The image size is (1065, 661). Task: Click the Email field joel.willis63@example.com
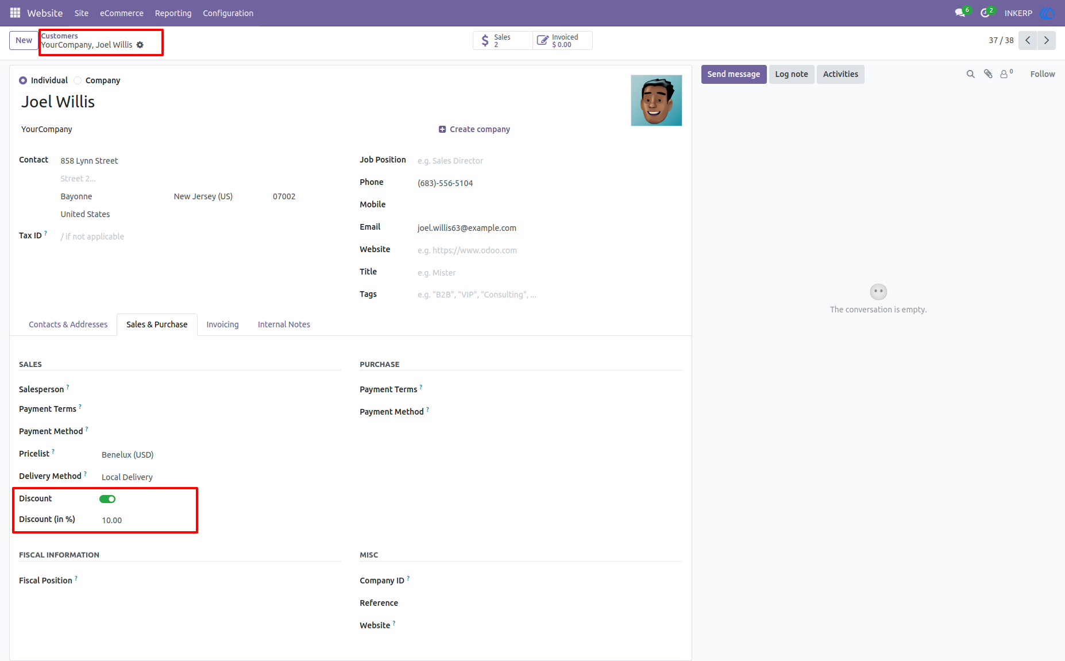tap(549, 228)
